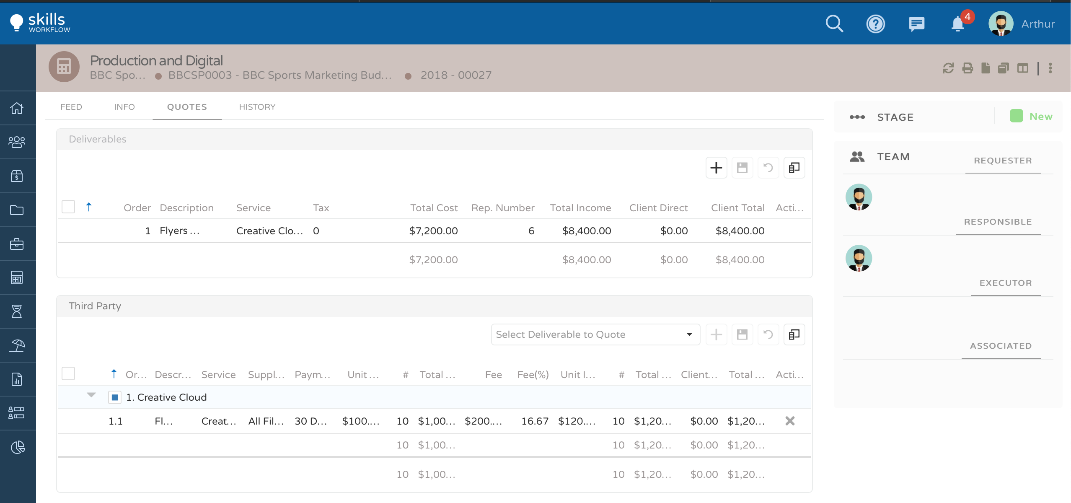Click the document file icon in header

(x=986, y=68)
